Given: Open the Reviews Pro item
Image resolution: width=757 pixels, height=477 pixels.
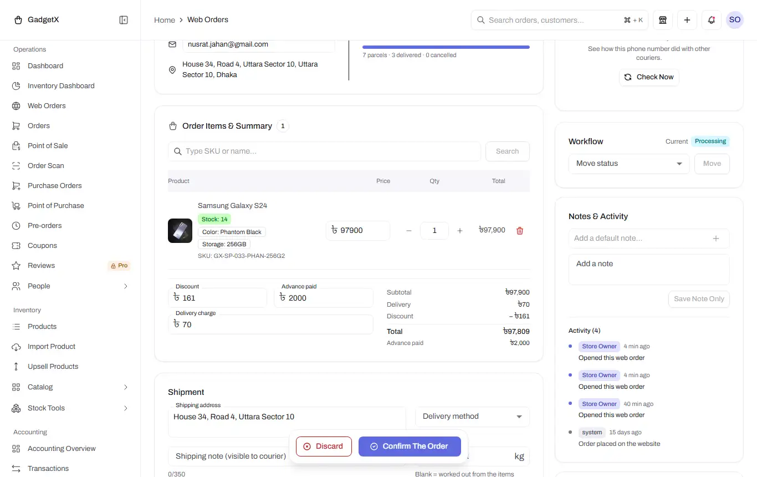Looking at the screenshot, I should pos(70,266).
